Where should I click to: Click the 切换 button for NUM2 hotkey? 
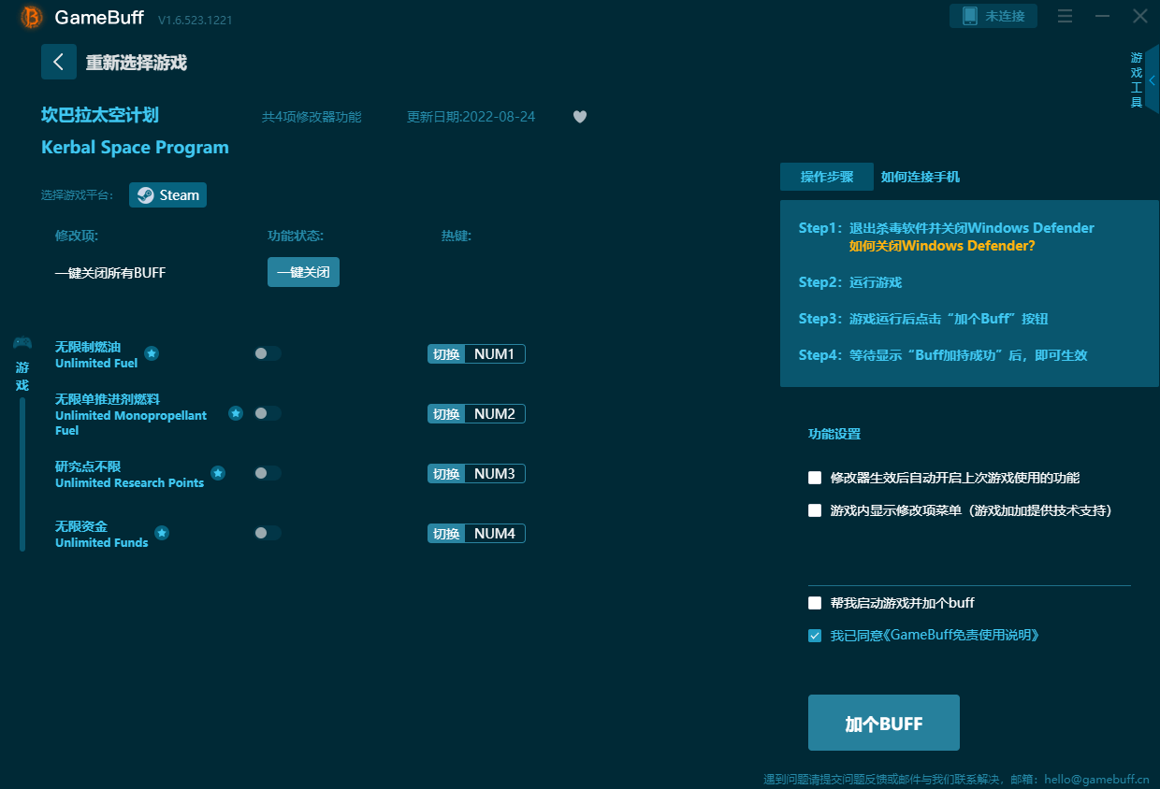pos(446,414)
